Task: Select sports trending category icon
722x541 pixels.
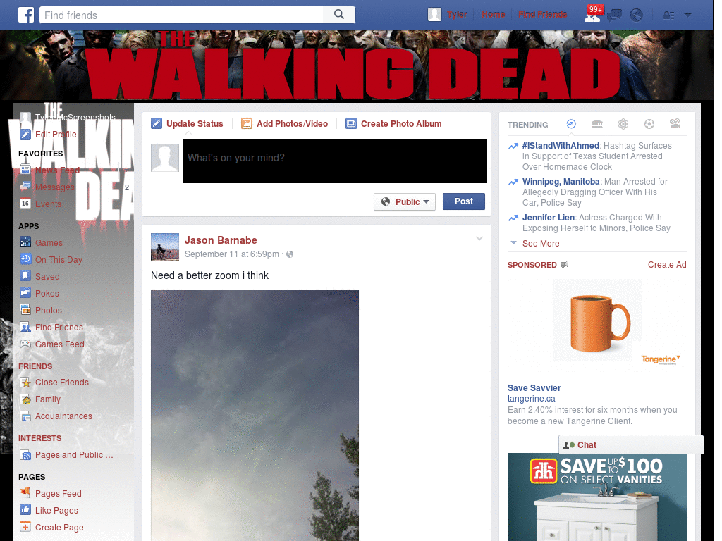Action: pos(649,124)
